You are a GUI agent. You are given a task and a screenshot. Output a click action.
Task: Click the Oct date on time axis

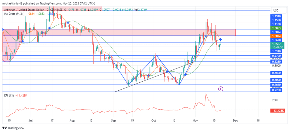(153, 121)
